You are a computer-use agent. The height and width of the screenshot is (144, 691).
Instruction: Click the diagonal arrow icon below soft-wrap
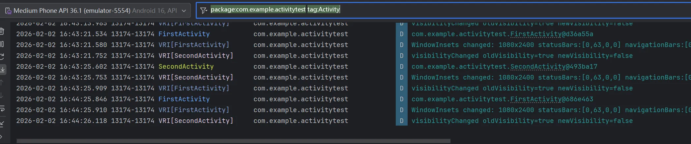point(2,124)
